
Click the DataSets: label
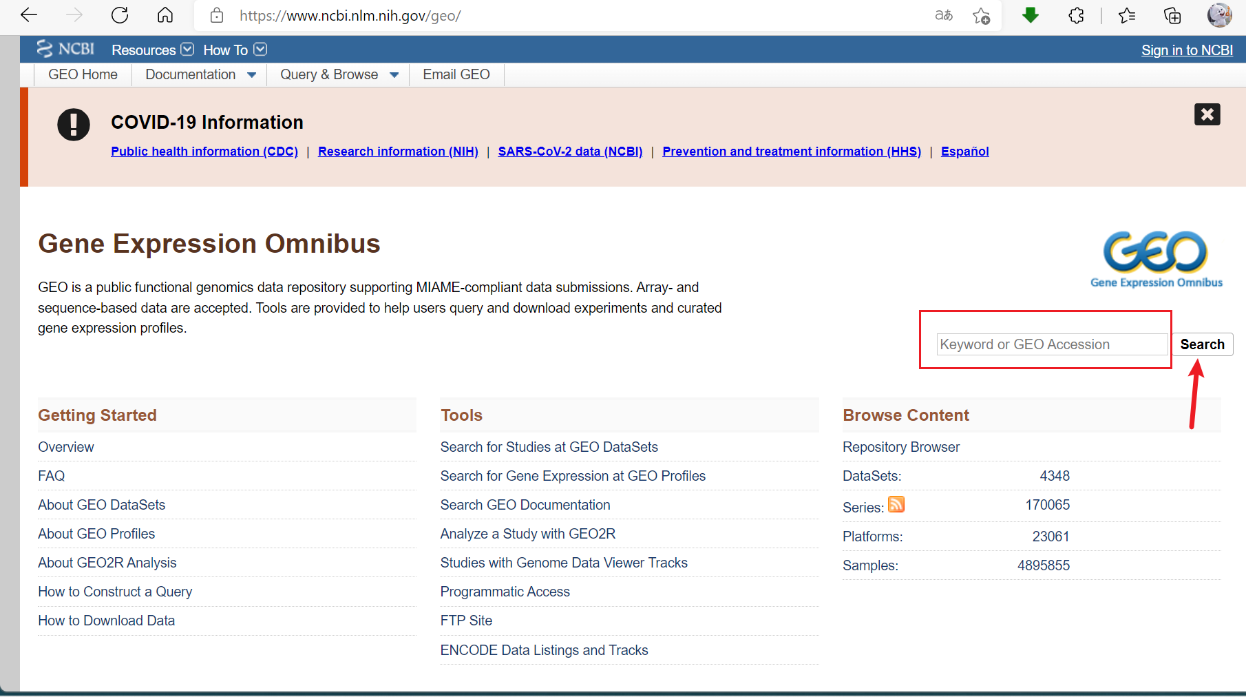point(872,476)
